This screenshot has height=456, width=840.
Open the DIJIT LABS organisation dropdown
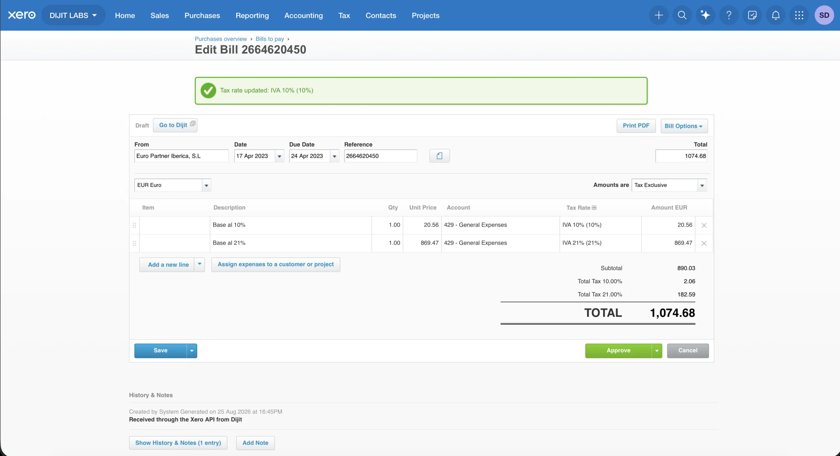73,15
